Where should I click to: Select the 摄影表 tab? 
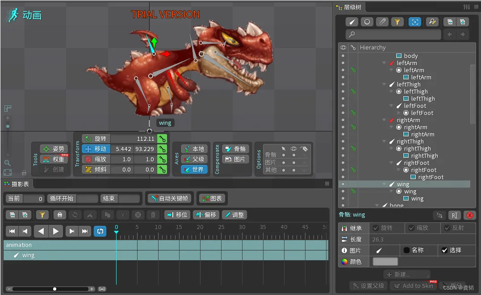pos(17,184)
